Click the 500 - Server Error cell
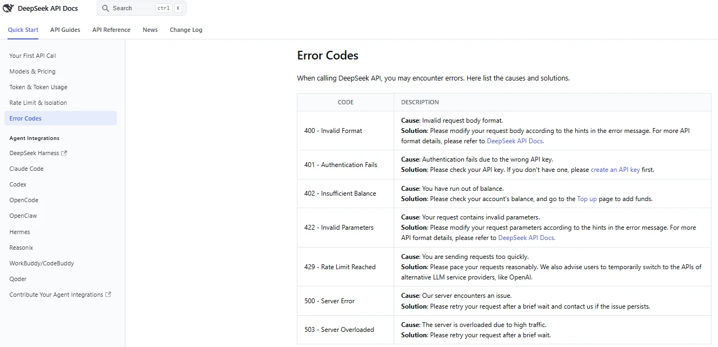The width and height of the screenshot is (718, 347). (345, 301)
